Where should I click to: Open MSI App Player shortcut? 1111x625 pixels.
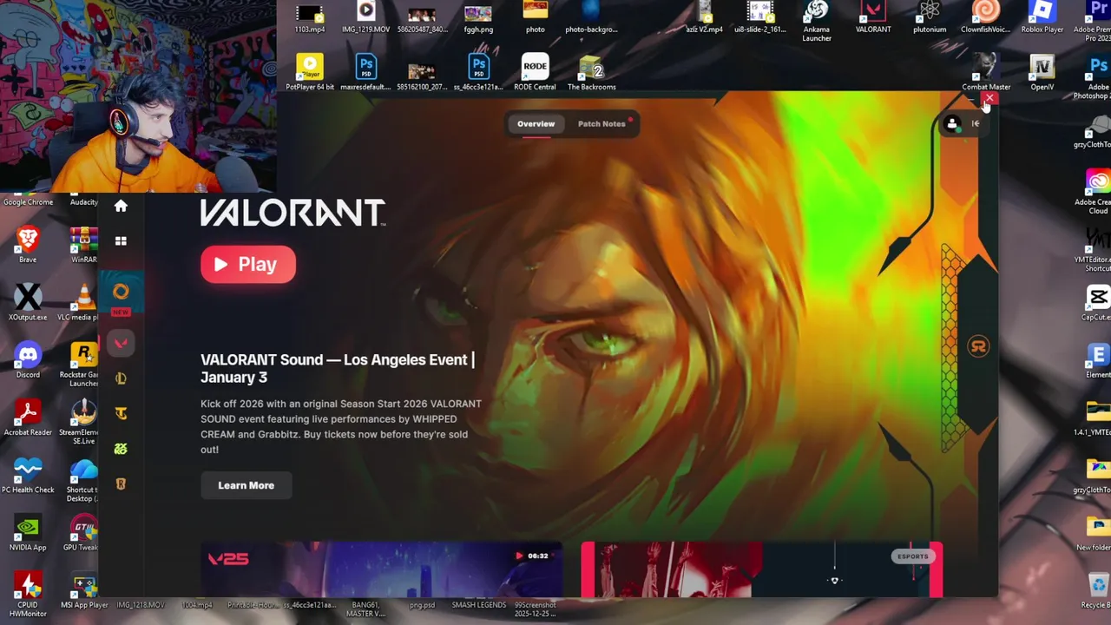pos(84,590)
